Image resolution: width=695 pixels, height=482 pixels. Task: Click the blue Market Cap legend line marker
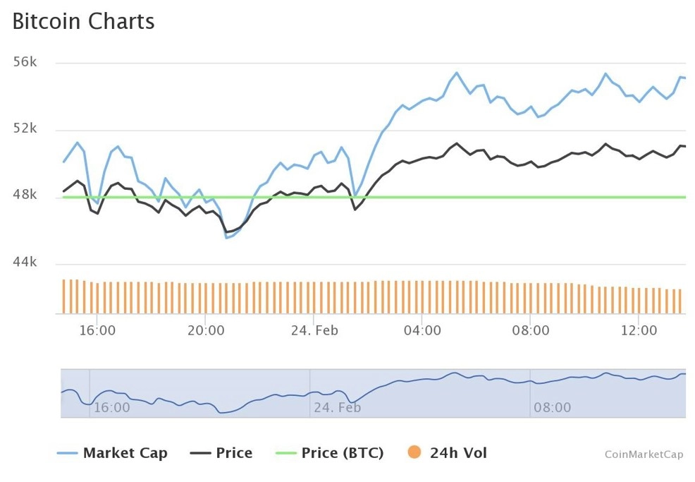[68, 453]
